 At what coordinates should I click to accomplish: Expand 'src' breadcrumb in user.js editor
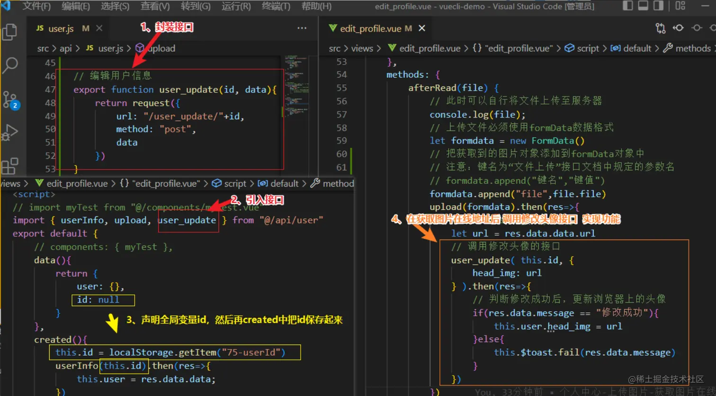tap(43, 48)
